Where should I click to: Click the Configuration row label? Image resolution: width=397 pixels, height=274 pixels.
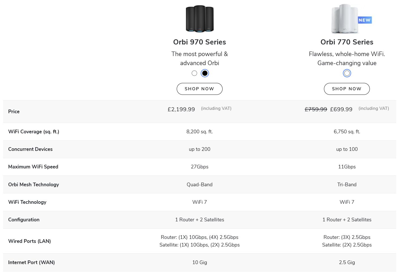tap(24, 220)
